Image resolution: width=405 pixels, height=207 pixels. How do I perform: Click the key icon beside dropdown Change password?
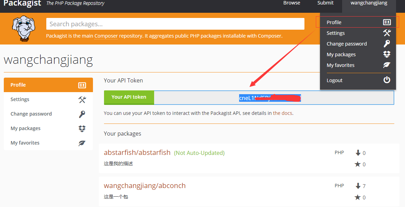point(387,43)
